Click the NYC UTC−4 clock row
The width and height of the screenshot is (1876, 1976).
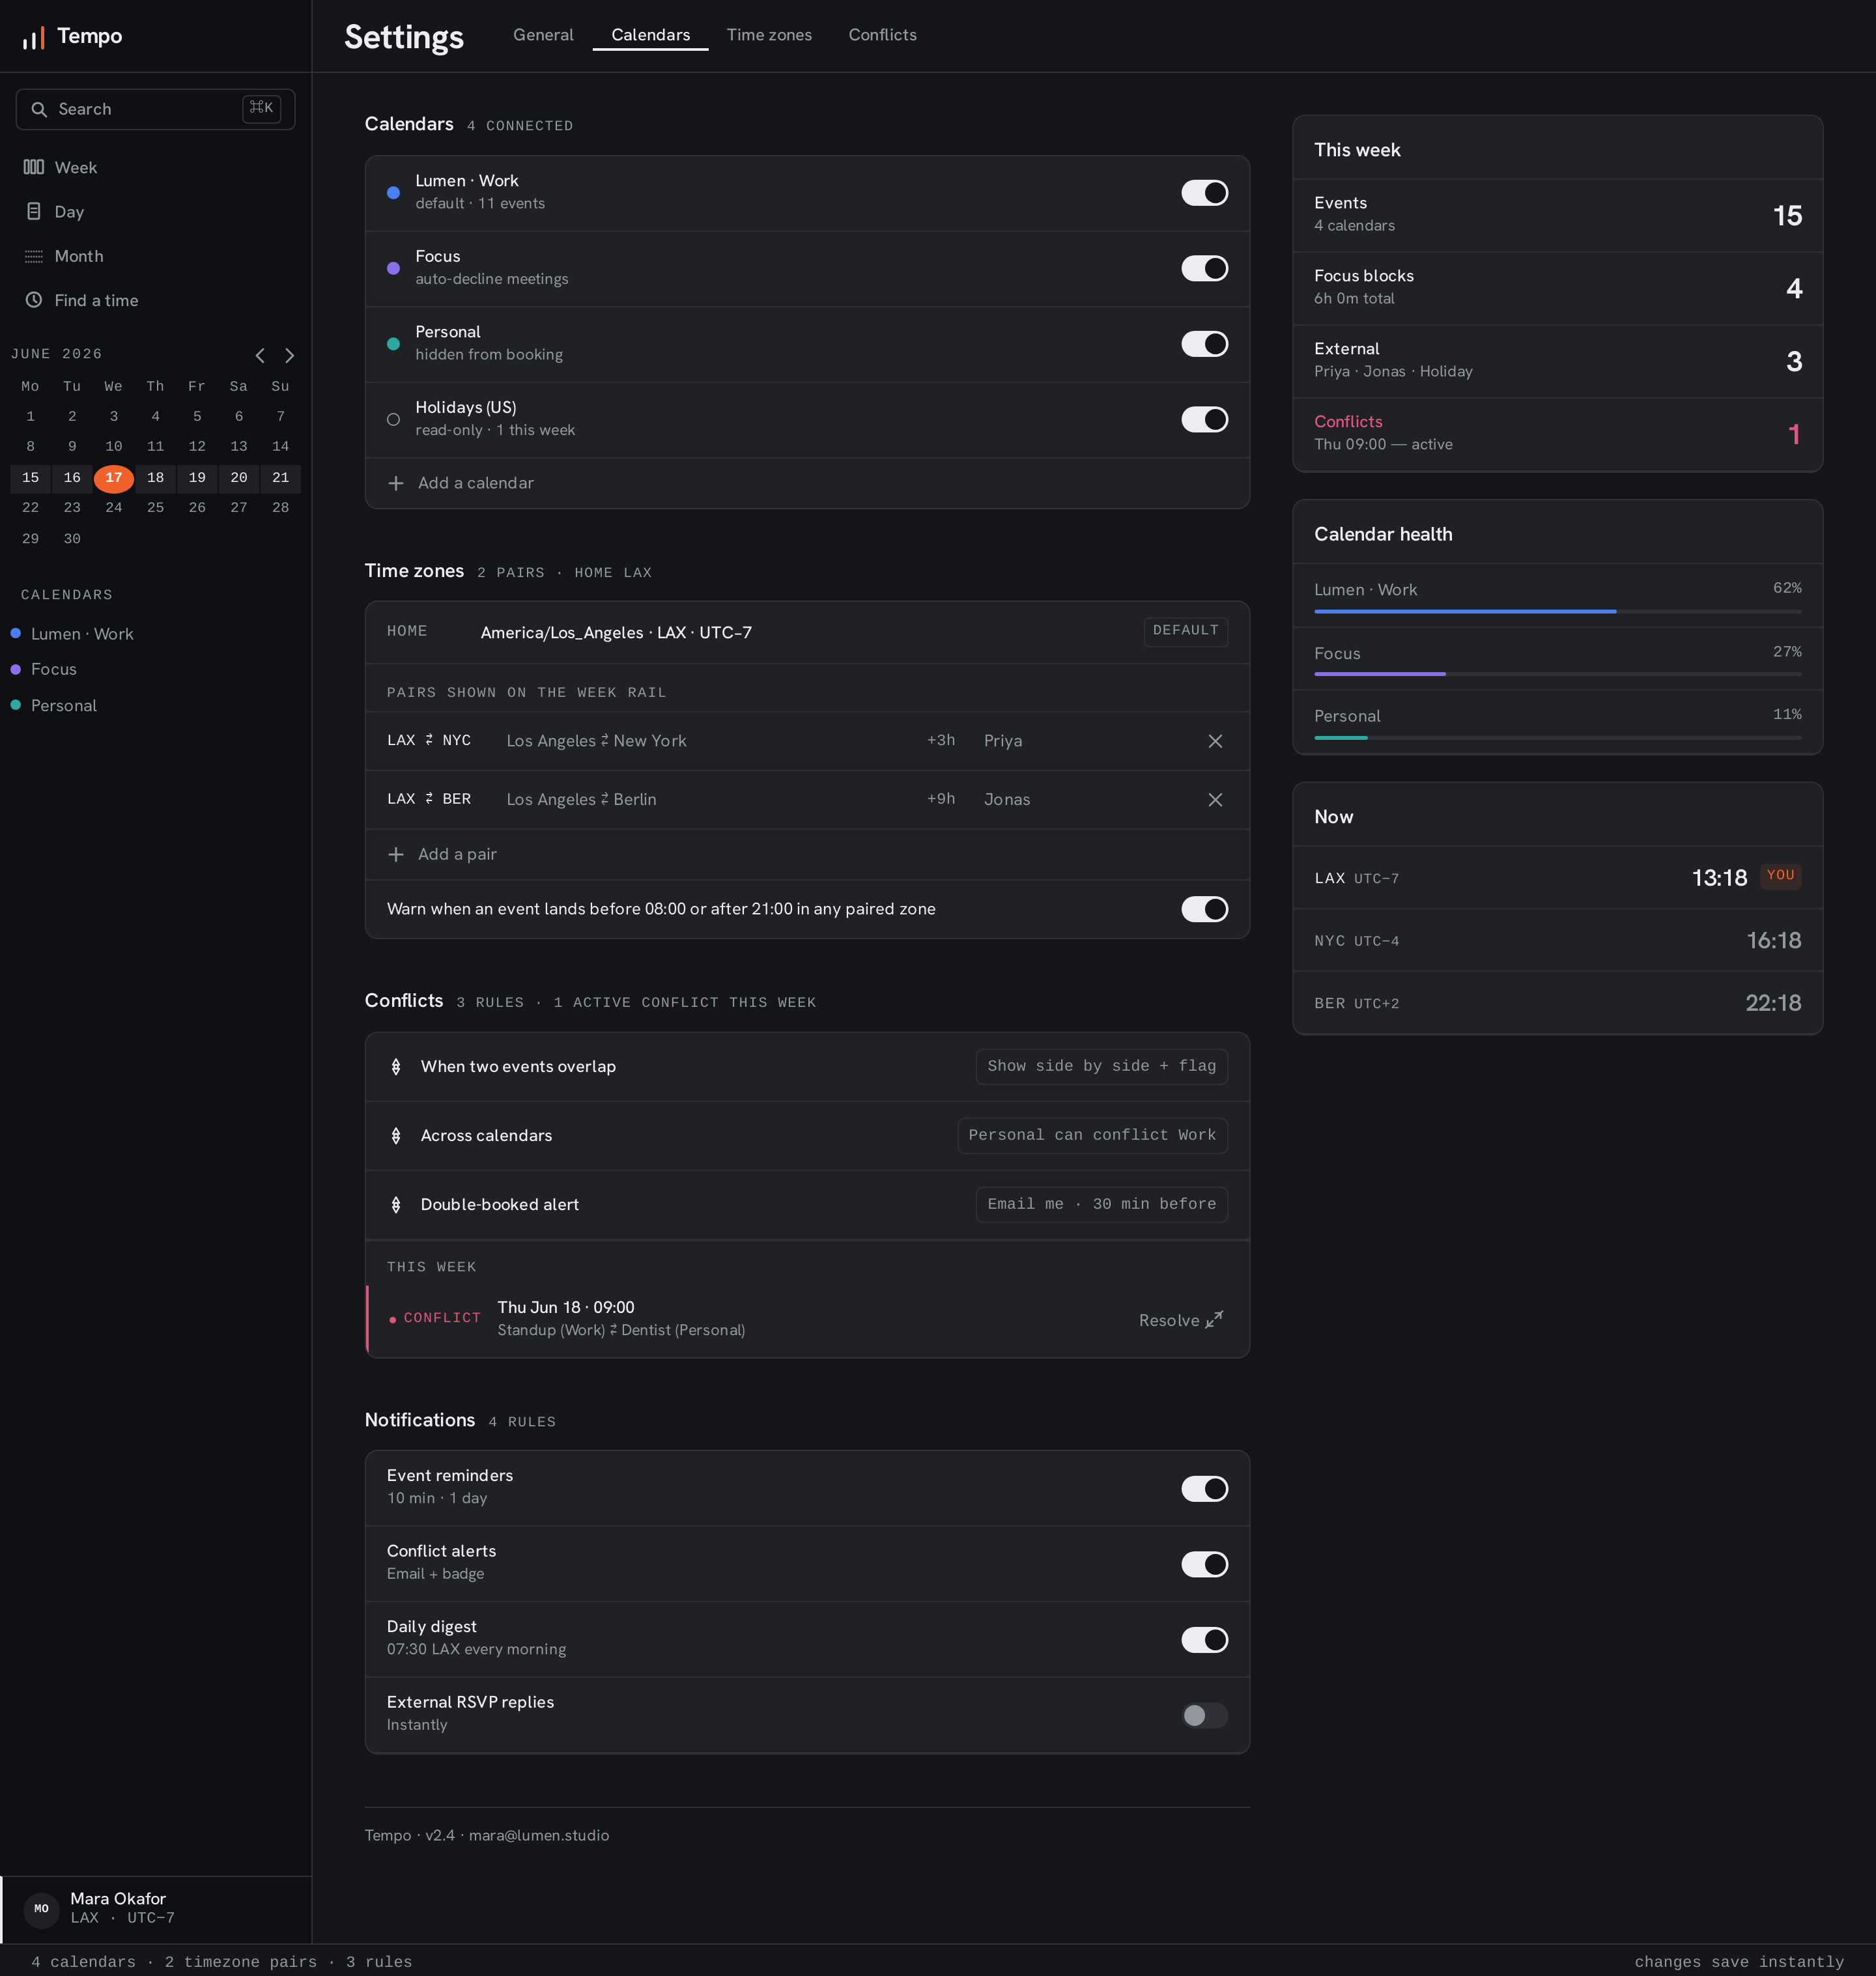click(1557, 941)
